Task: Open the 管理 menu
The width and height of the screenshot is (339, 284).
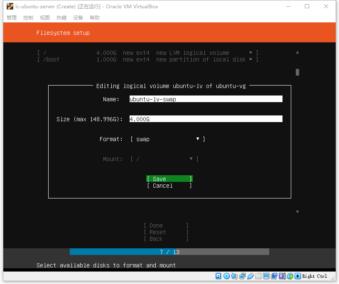Action: [12, 18]
